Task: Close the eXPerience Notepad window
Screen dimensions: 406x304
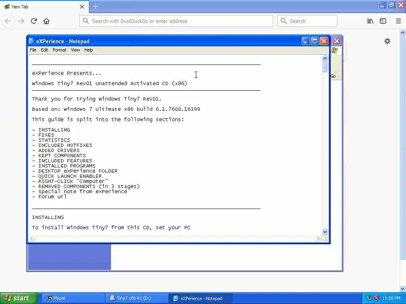Action: (x=324, y=41)
